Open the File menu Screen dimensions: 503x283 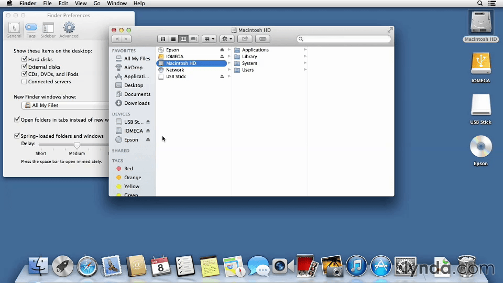[47, 3]
